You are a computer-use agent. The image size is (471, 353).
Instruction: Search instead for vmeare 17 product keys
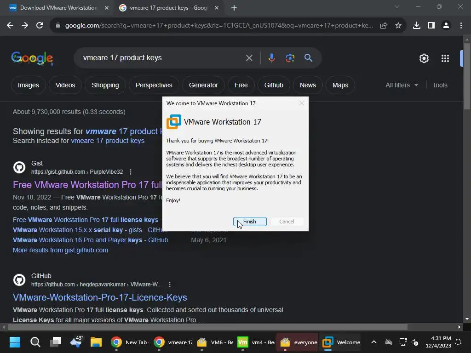tap(108, 141)
